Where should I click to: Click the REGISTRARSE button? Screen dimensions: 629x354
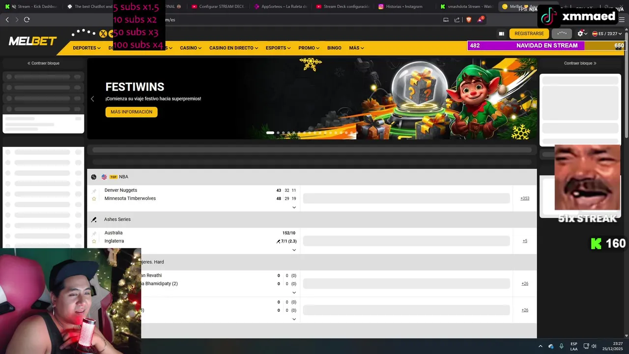click(x=529, y=34)
